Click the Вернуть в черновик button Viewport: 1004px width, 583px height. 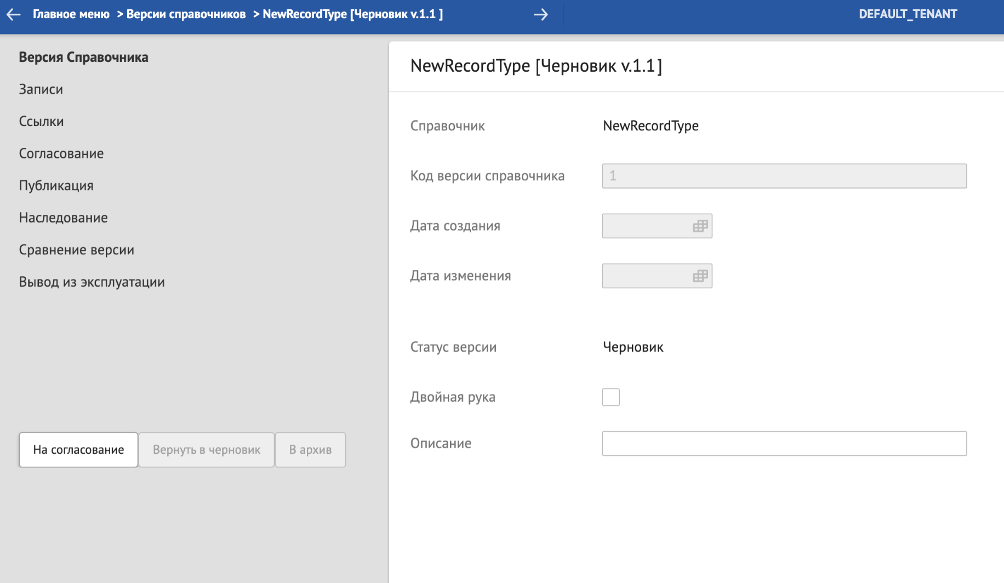(207, 450)
